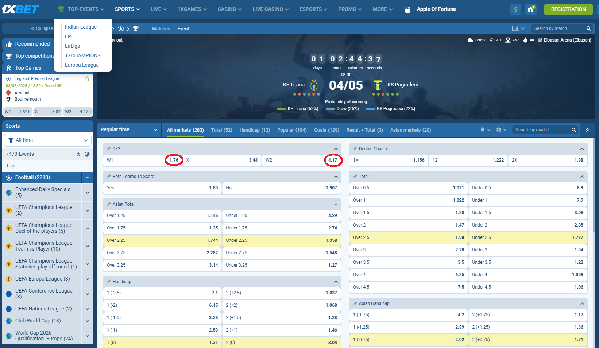Open the Recommended section
The image size is (599, 348).
tap(32, 44)
